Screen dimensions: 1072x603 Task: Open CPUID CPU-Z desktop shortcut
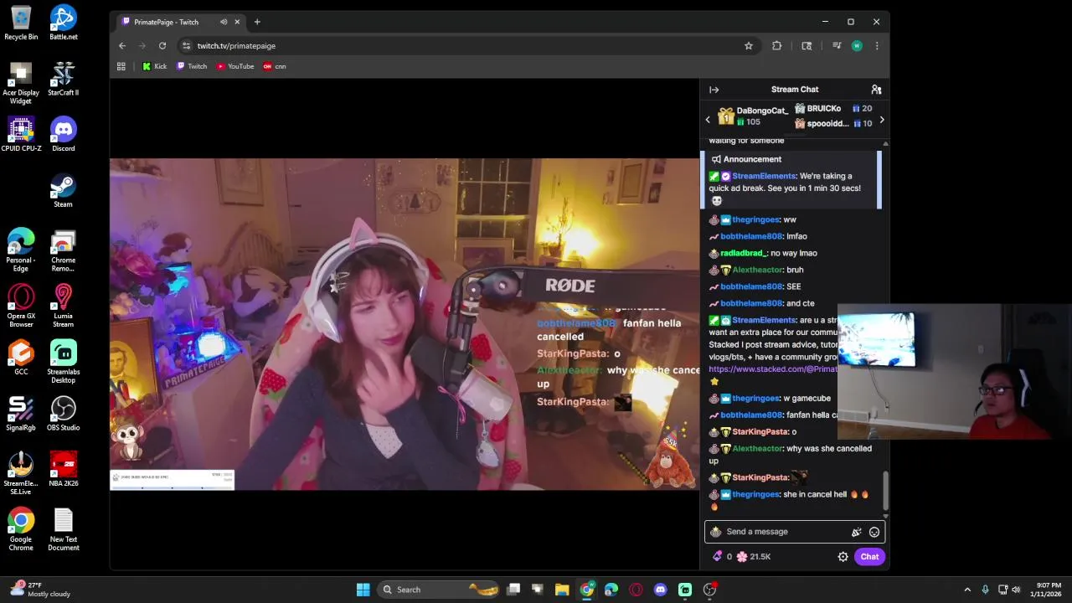click(21, 134)
